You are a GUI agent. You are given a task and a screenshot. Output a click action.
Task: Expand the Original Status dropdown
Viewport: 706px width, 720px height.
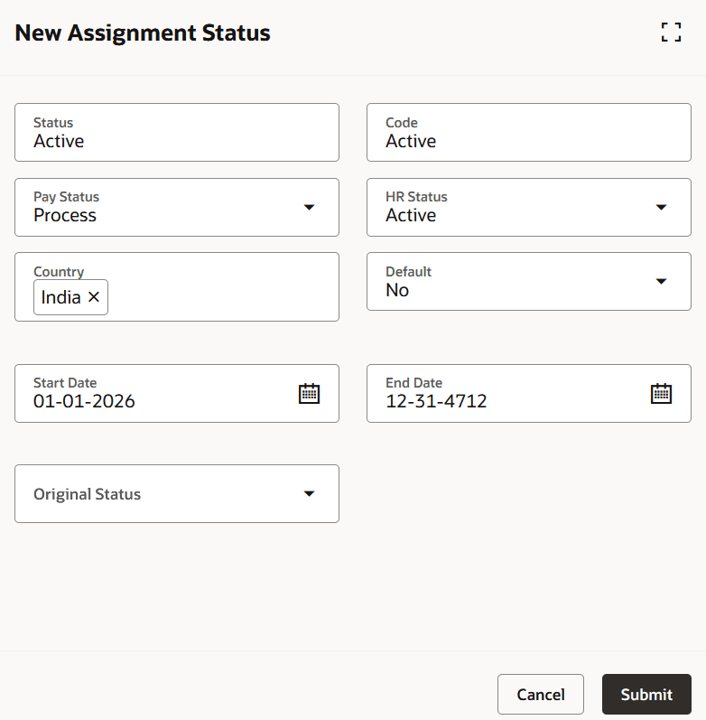pos(309,493)
